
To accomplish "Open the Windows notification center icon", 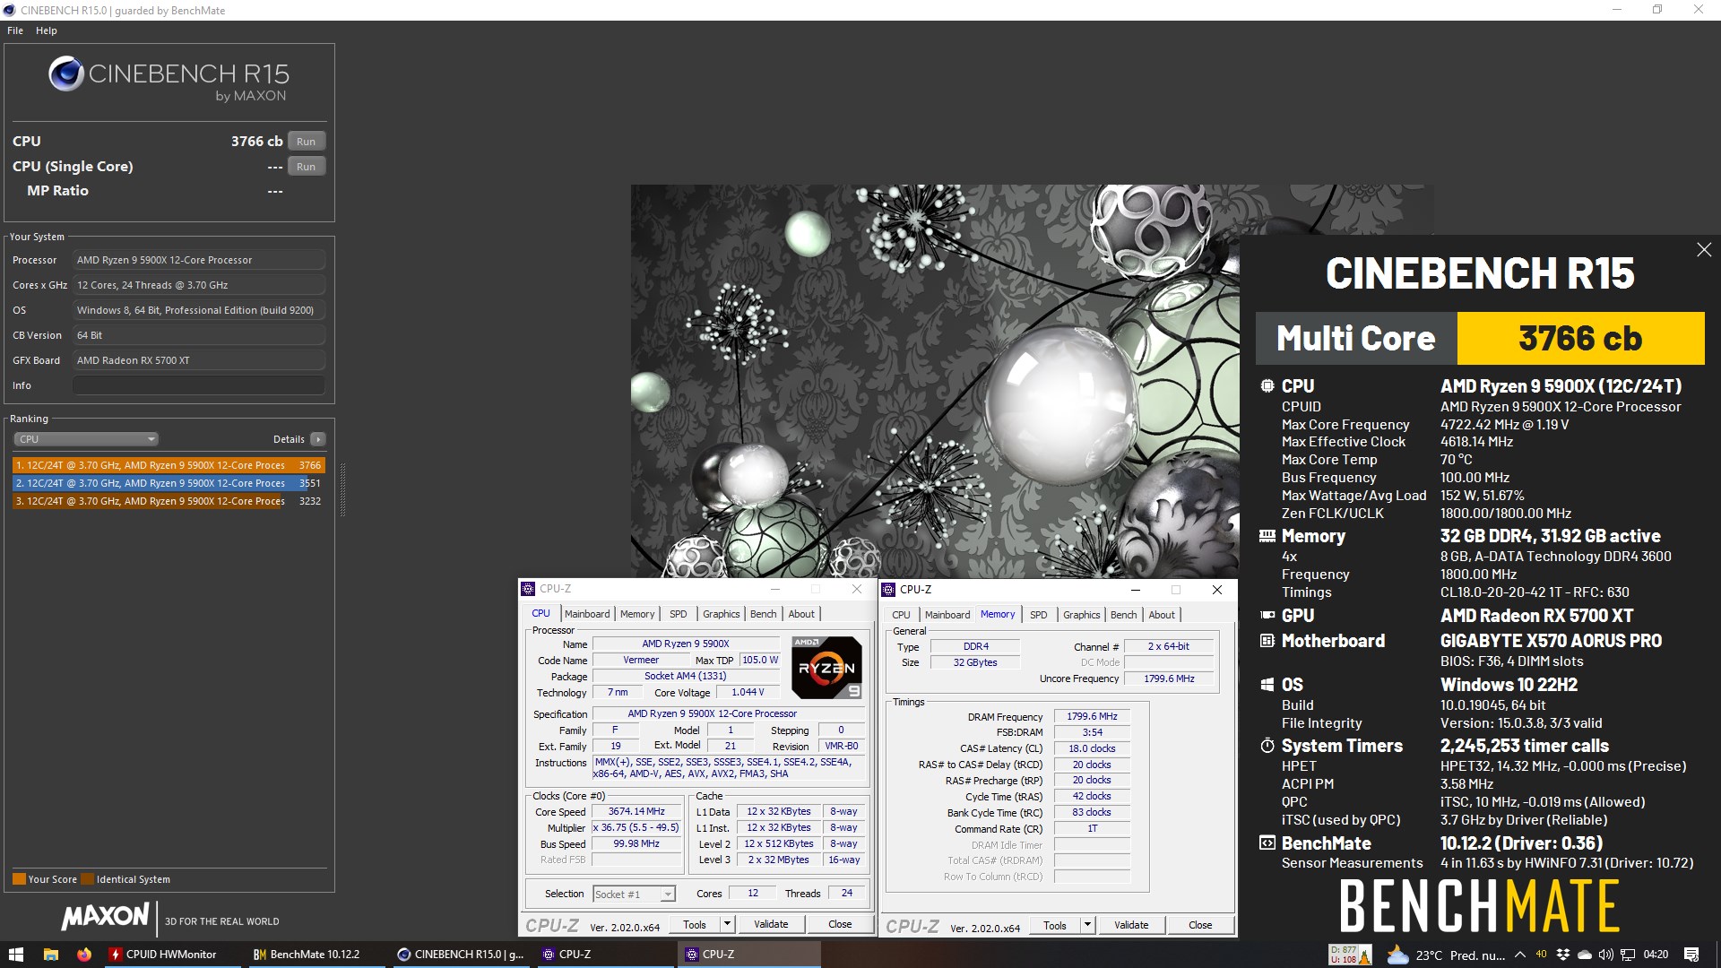I will pyautogui.click(x=1691, y=955).
